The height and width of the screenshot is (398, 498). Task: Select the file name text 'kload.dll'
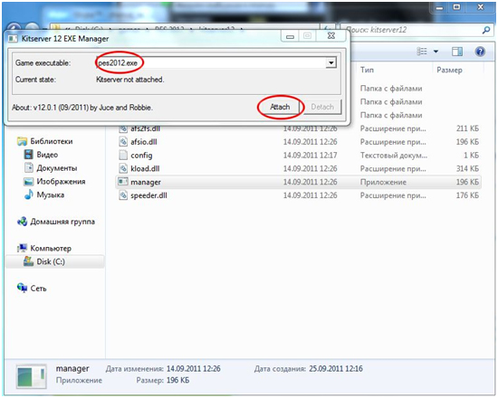click(145, 168)
